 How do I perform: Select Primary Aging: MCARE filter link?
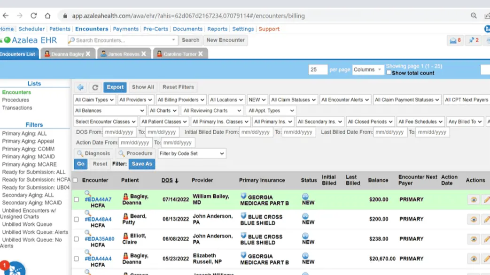[29, 165]
